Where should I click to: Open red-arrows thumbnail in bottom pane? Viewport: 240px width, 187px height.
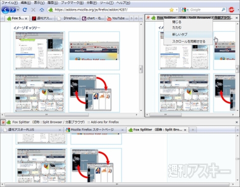(x=96, y=165)
